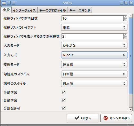Click the scrollbar up arrow

pos(131,16)
